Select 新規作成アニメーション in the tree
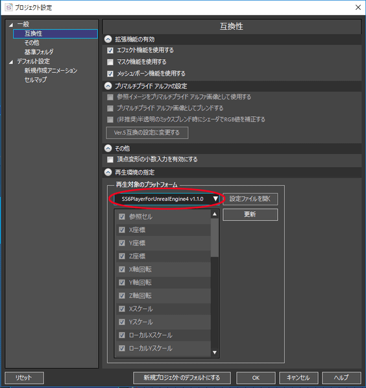366x388 pixels. click(x=51, y=71)
